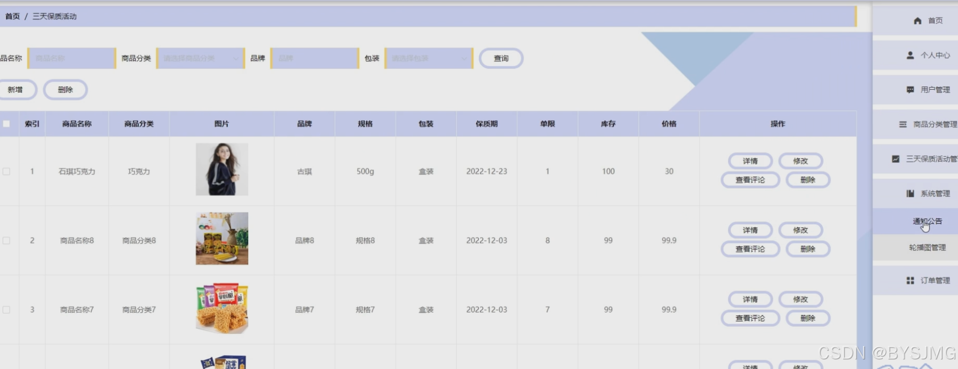Click the chart icon beside 三天保质活动
Viewport: 958px width, 369px height.
pyautogui.click(x=896, y=159)
